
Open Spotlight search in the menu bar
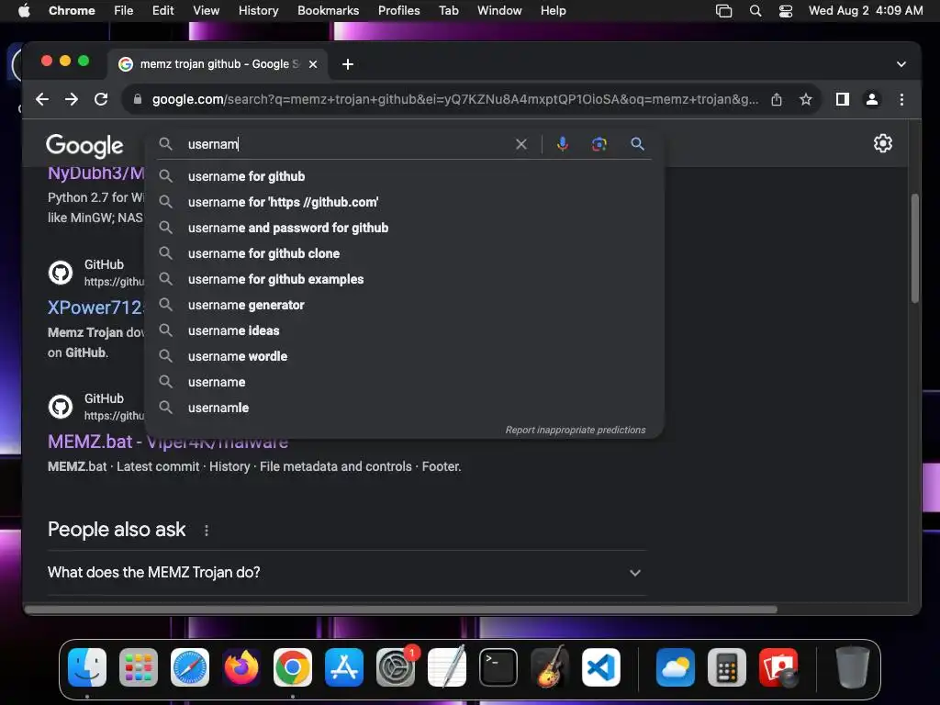click(x=755, y=11)
